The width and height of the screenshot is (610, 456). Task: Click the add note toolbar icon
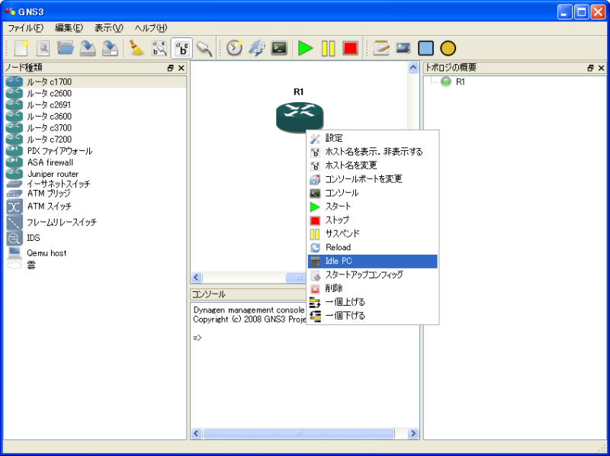click(381, 48)
